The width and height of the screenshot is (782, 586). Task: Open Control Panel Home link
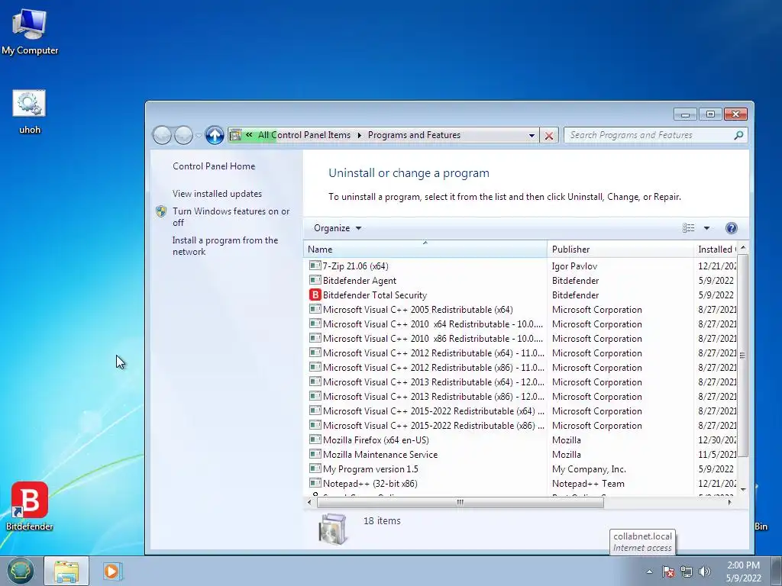pos(214,166)
